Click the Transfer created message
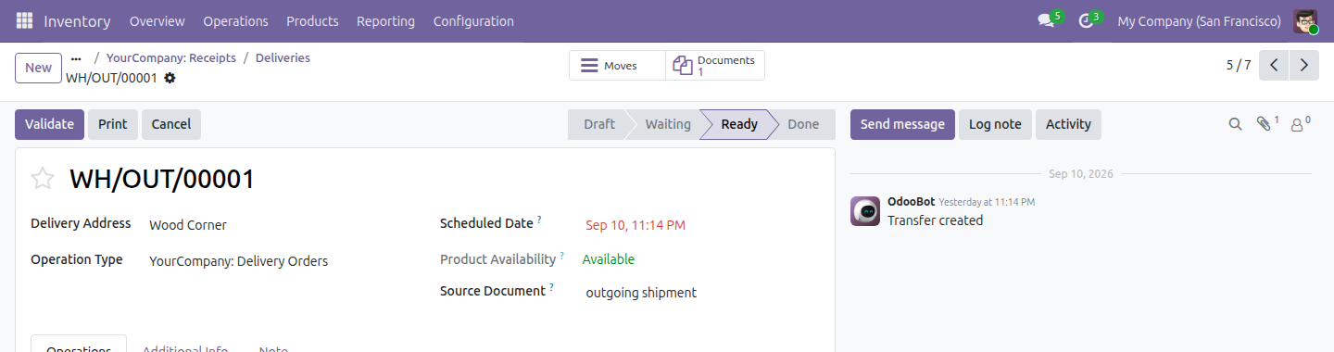Image resolution: width=1334 pixels, height=352 pixels. pyautogui.click(x=935, y=220)
